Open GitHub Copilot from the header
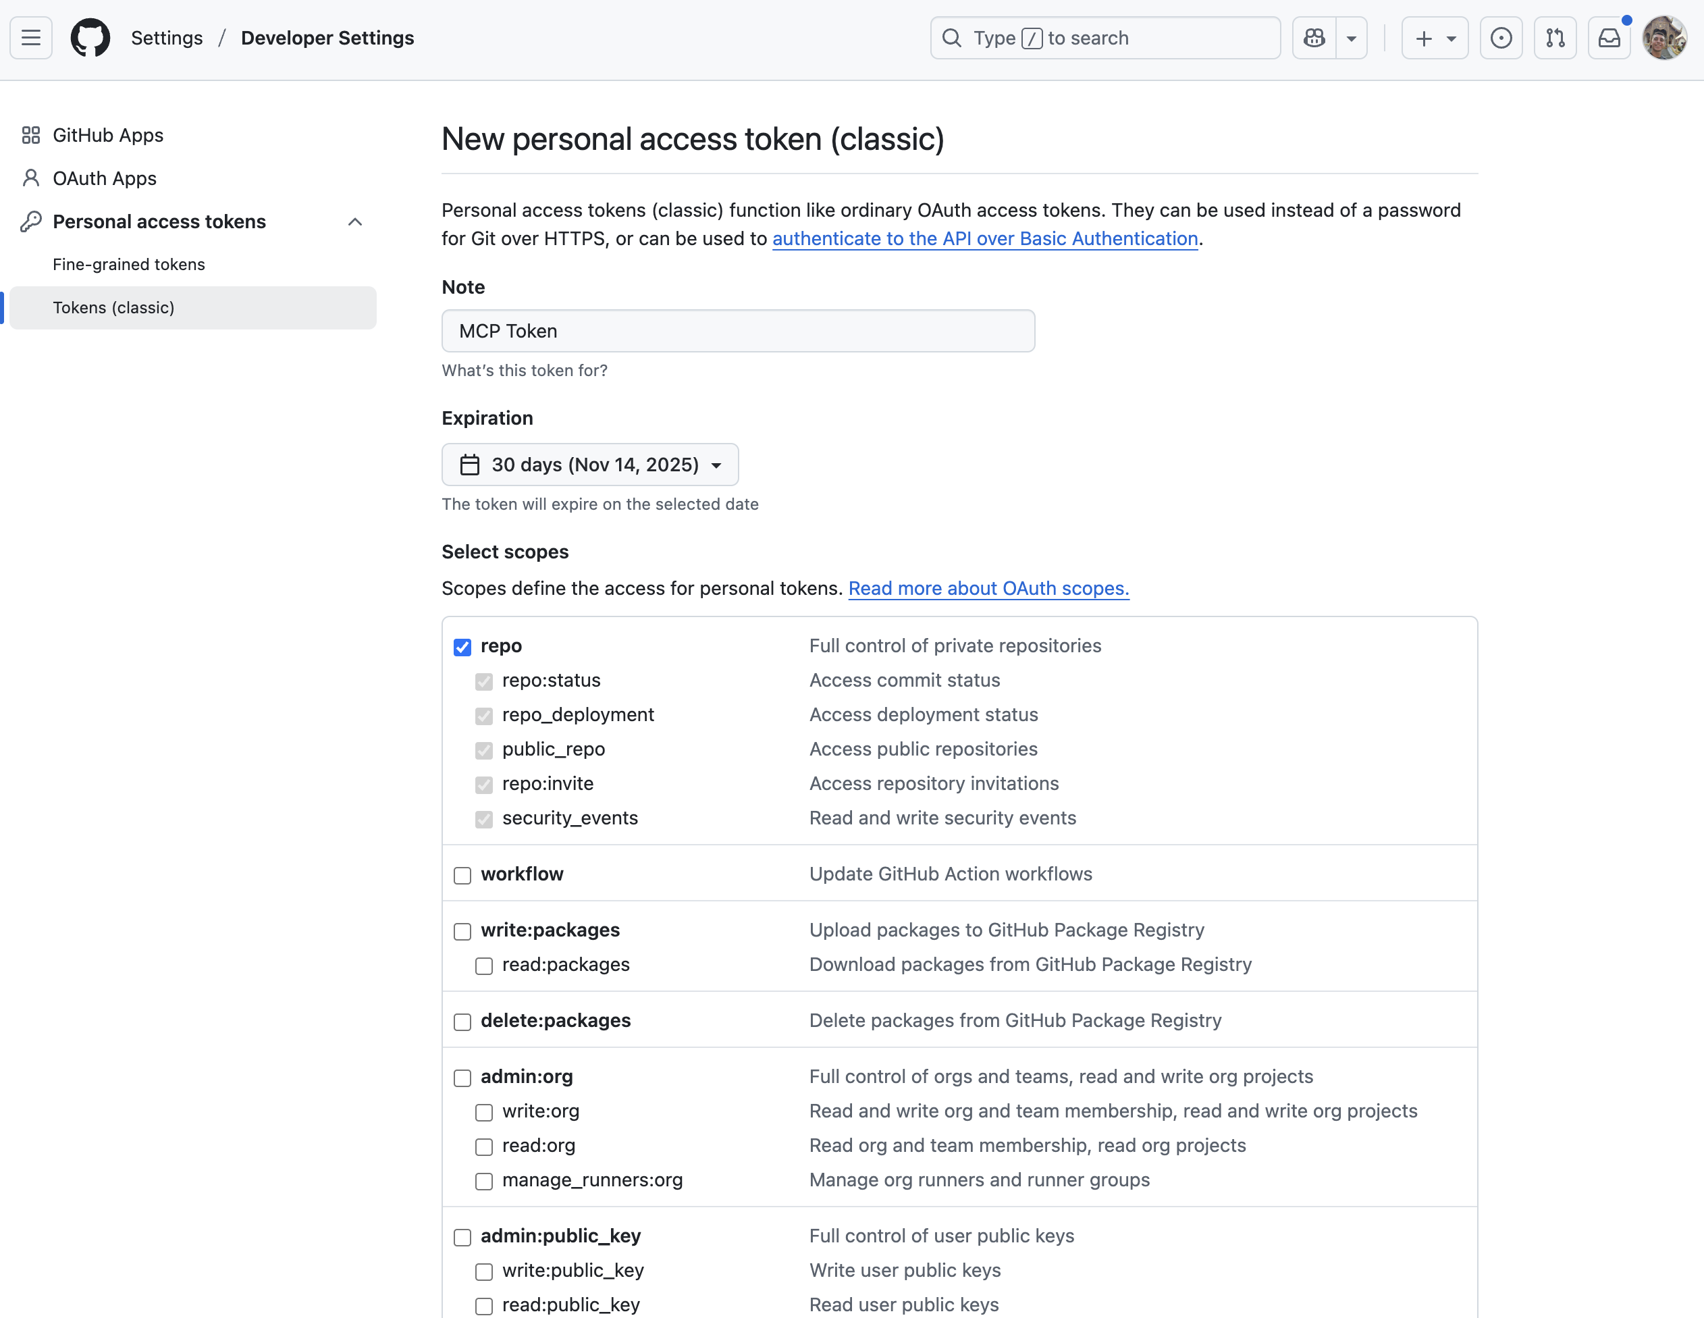The height and width of the screenshot is (1318, 1704). [x=1313, y=36]
